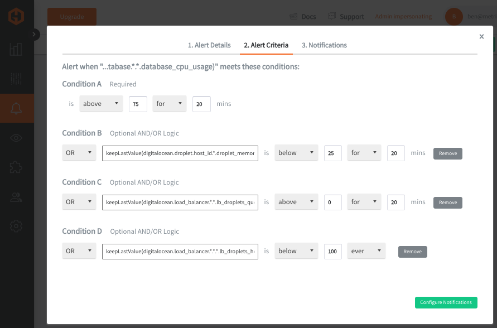Open Condition B OR logic dropdown
Image resolution: width=497 pixels, height=328 pixels.
click(x=79, y=153)
